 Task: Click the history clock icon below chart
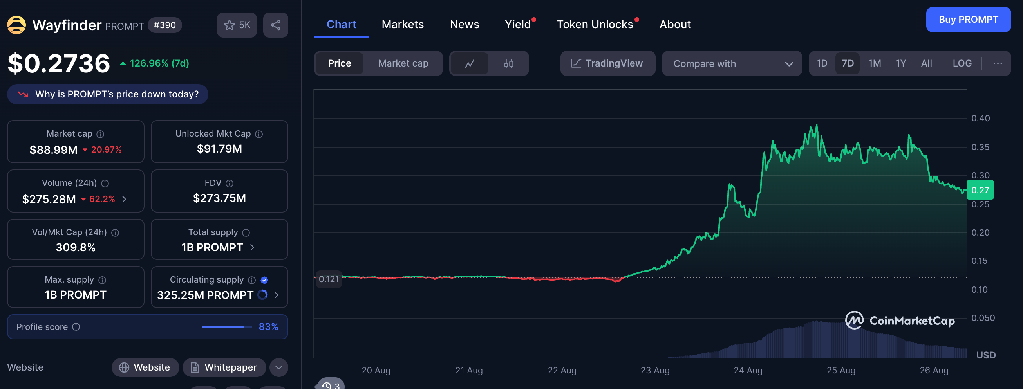[326, 385]
